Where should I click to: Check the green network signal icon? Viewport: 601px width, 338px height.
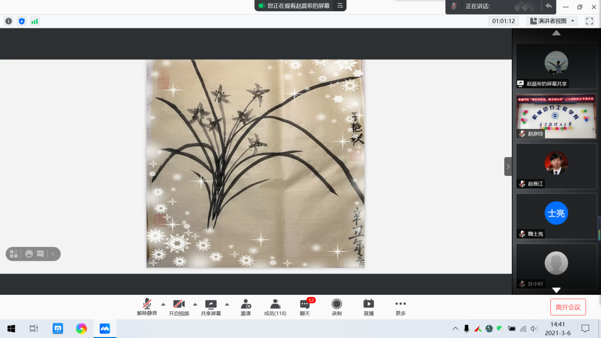[x=35, y=21]
